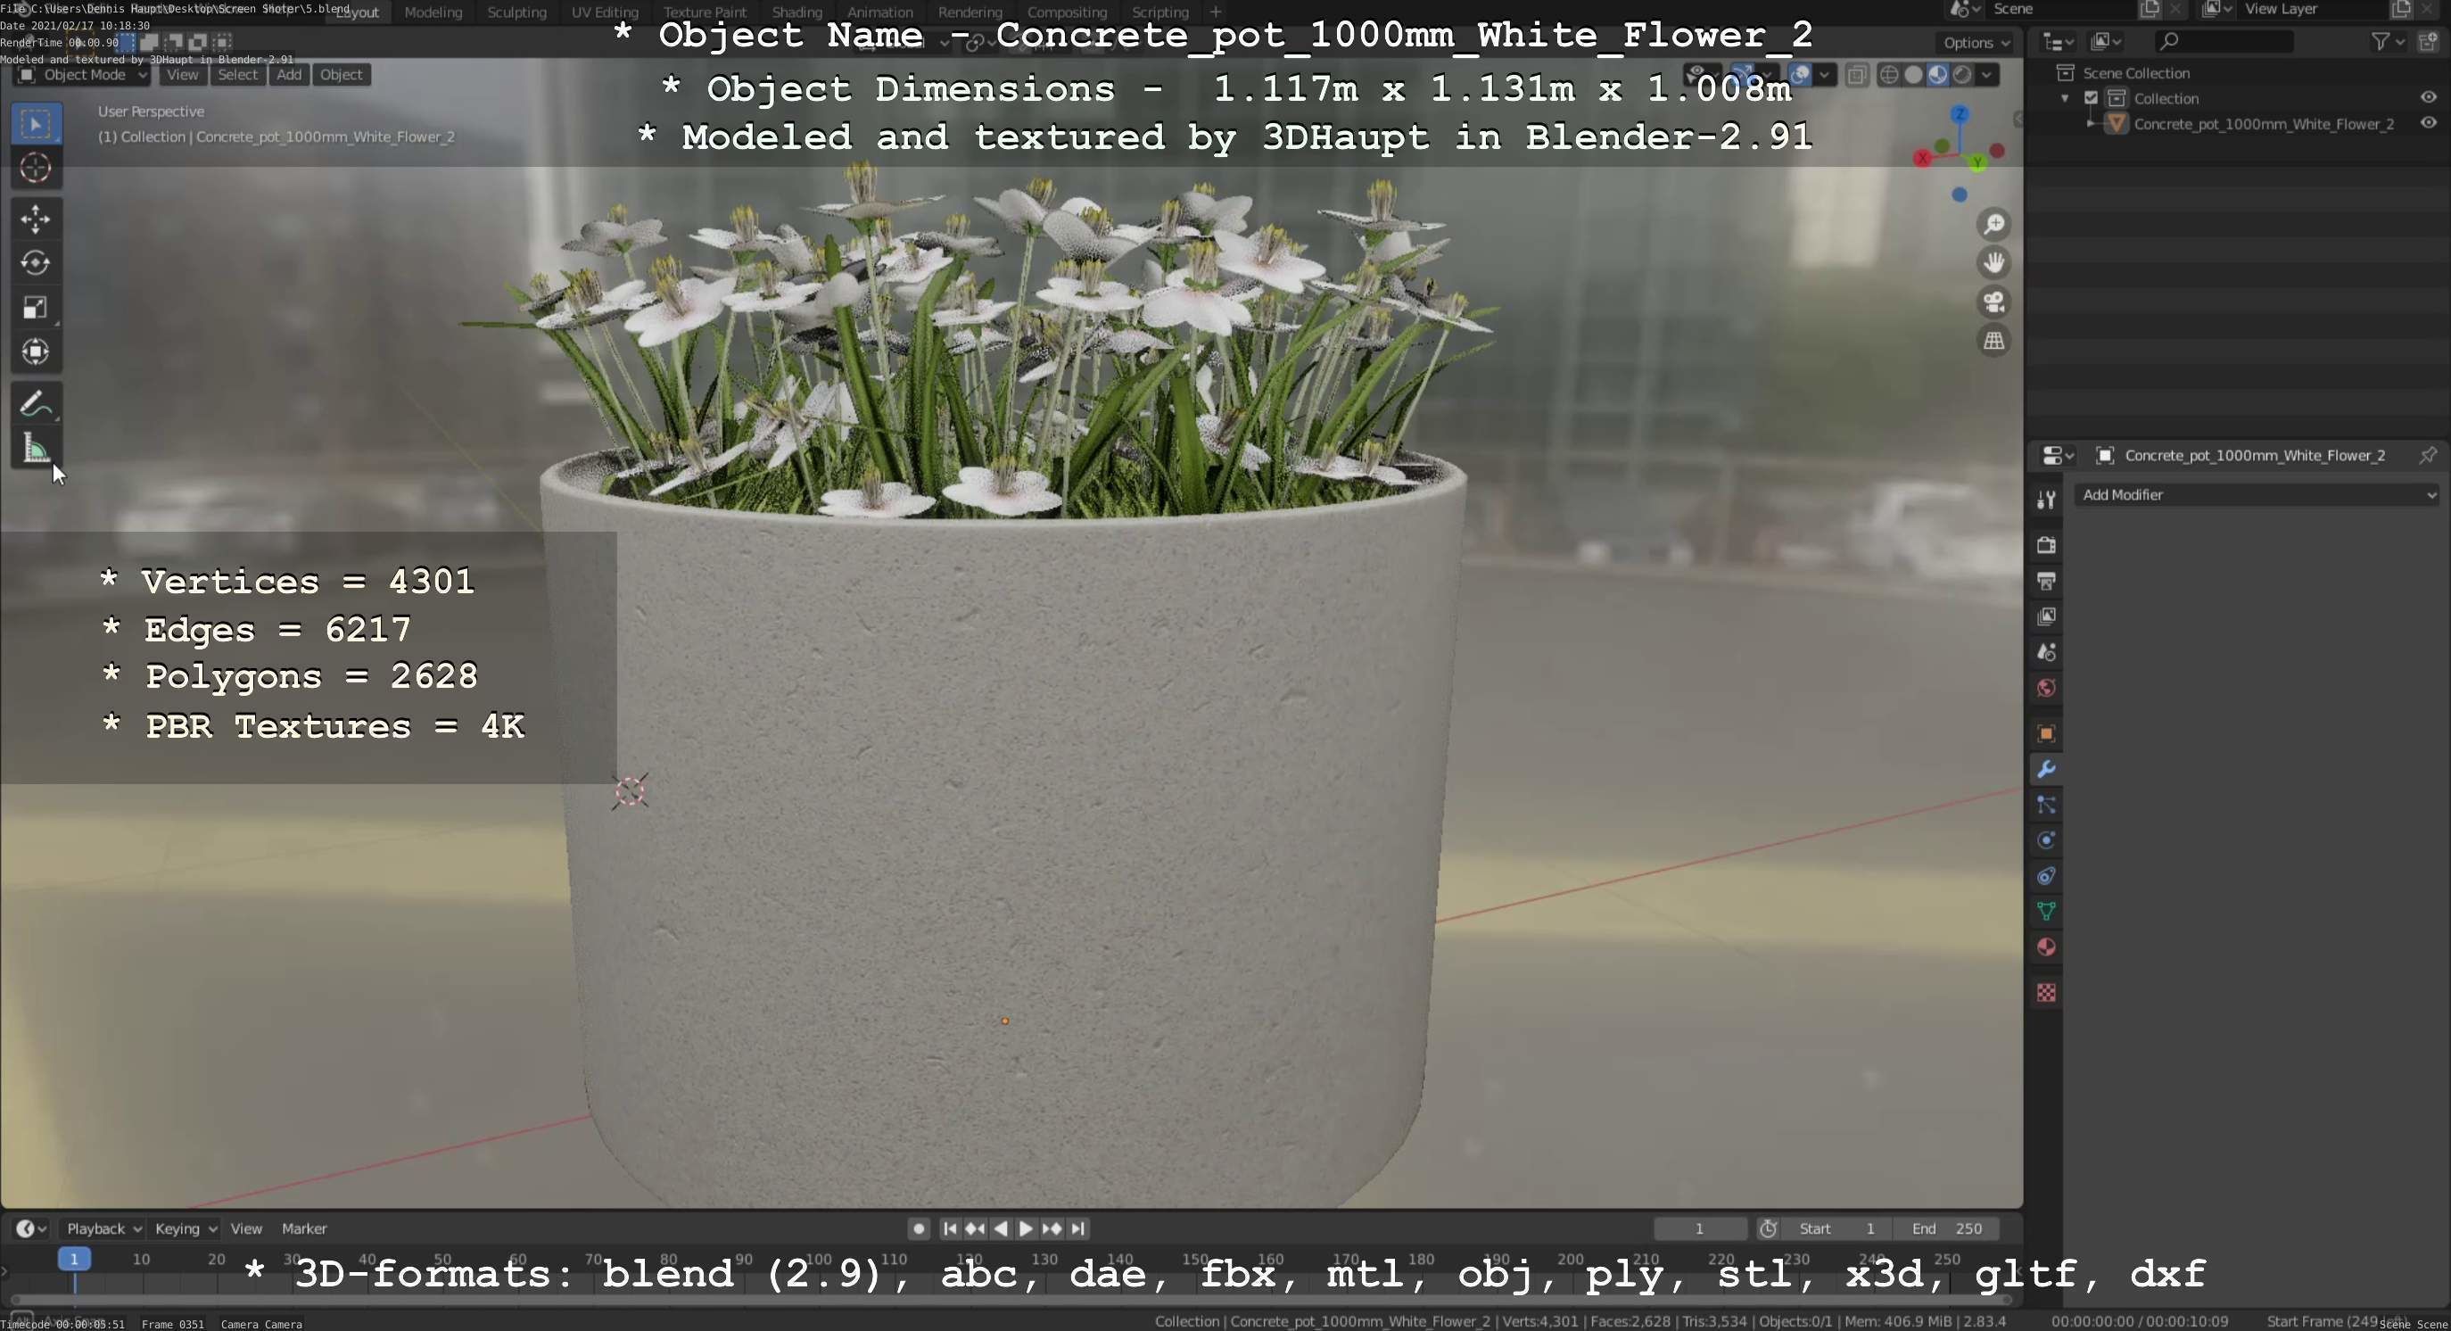Choose the Rotate tool

tap(37, 262)
